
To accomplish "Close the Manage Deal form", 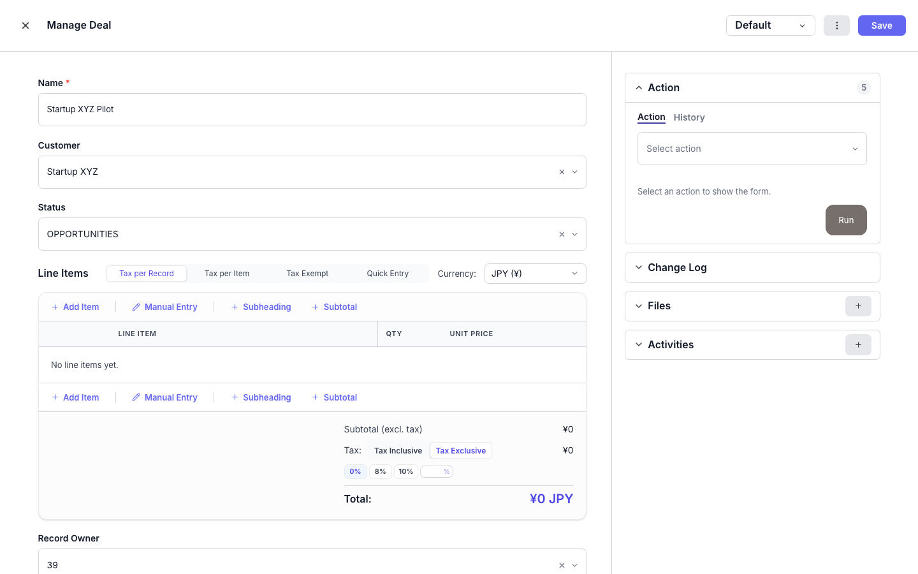I will [x=25, y=25].
